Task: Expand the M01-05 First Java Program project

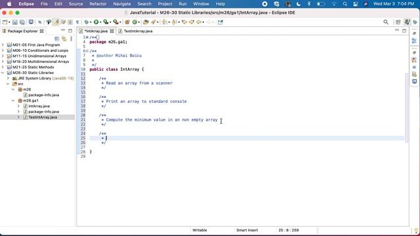Action: (x=3, y=45)
